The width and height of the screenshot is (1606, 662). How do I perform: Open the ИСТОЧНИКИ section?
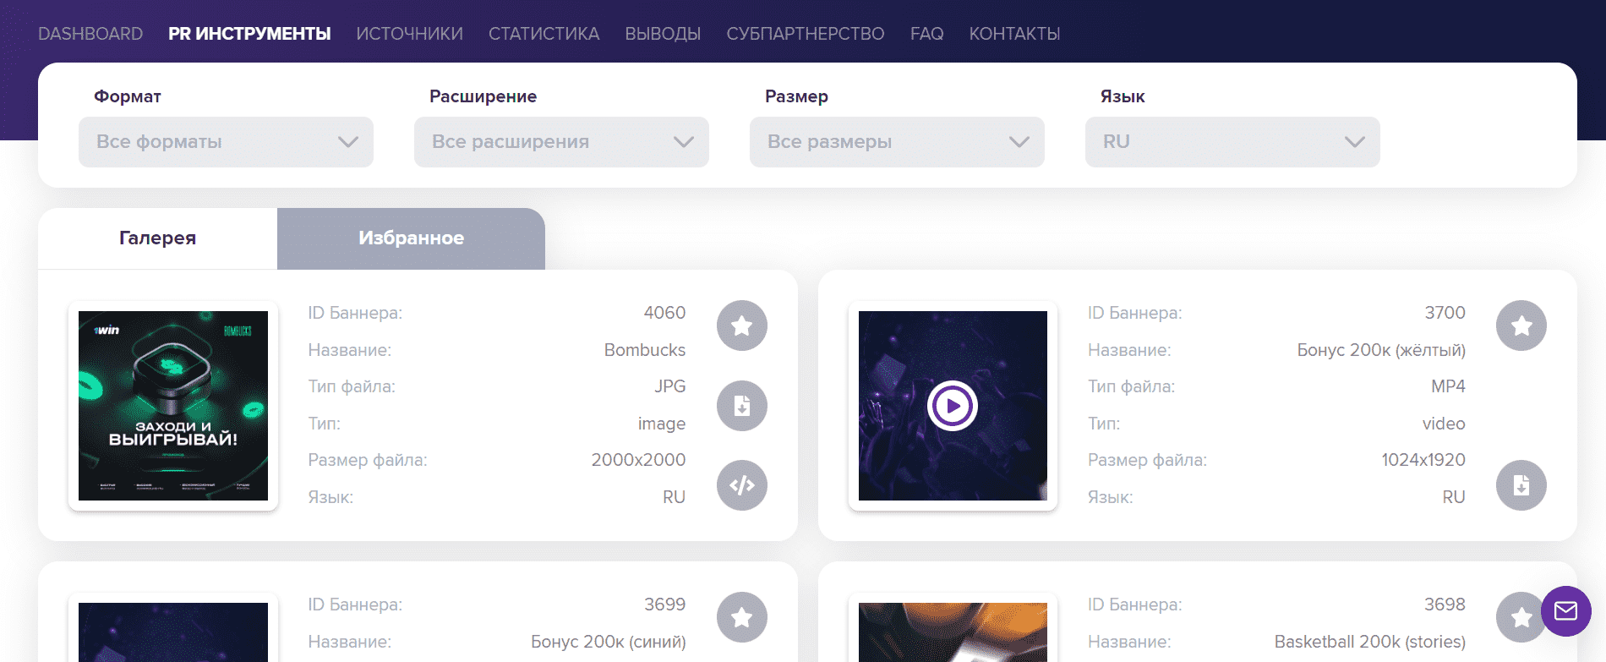pyautogui.click(x=409, y=34)
